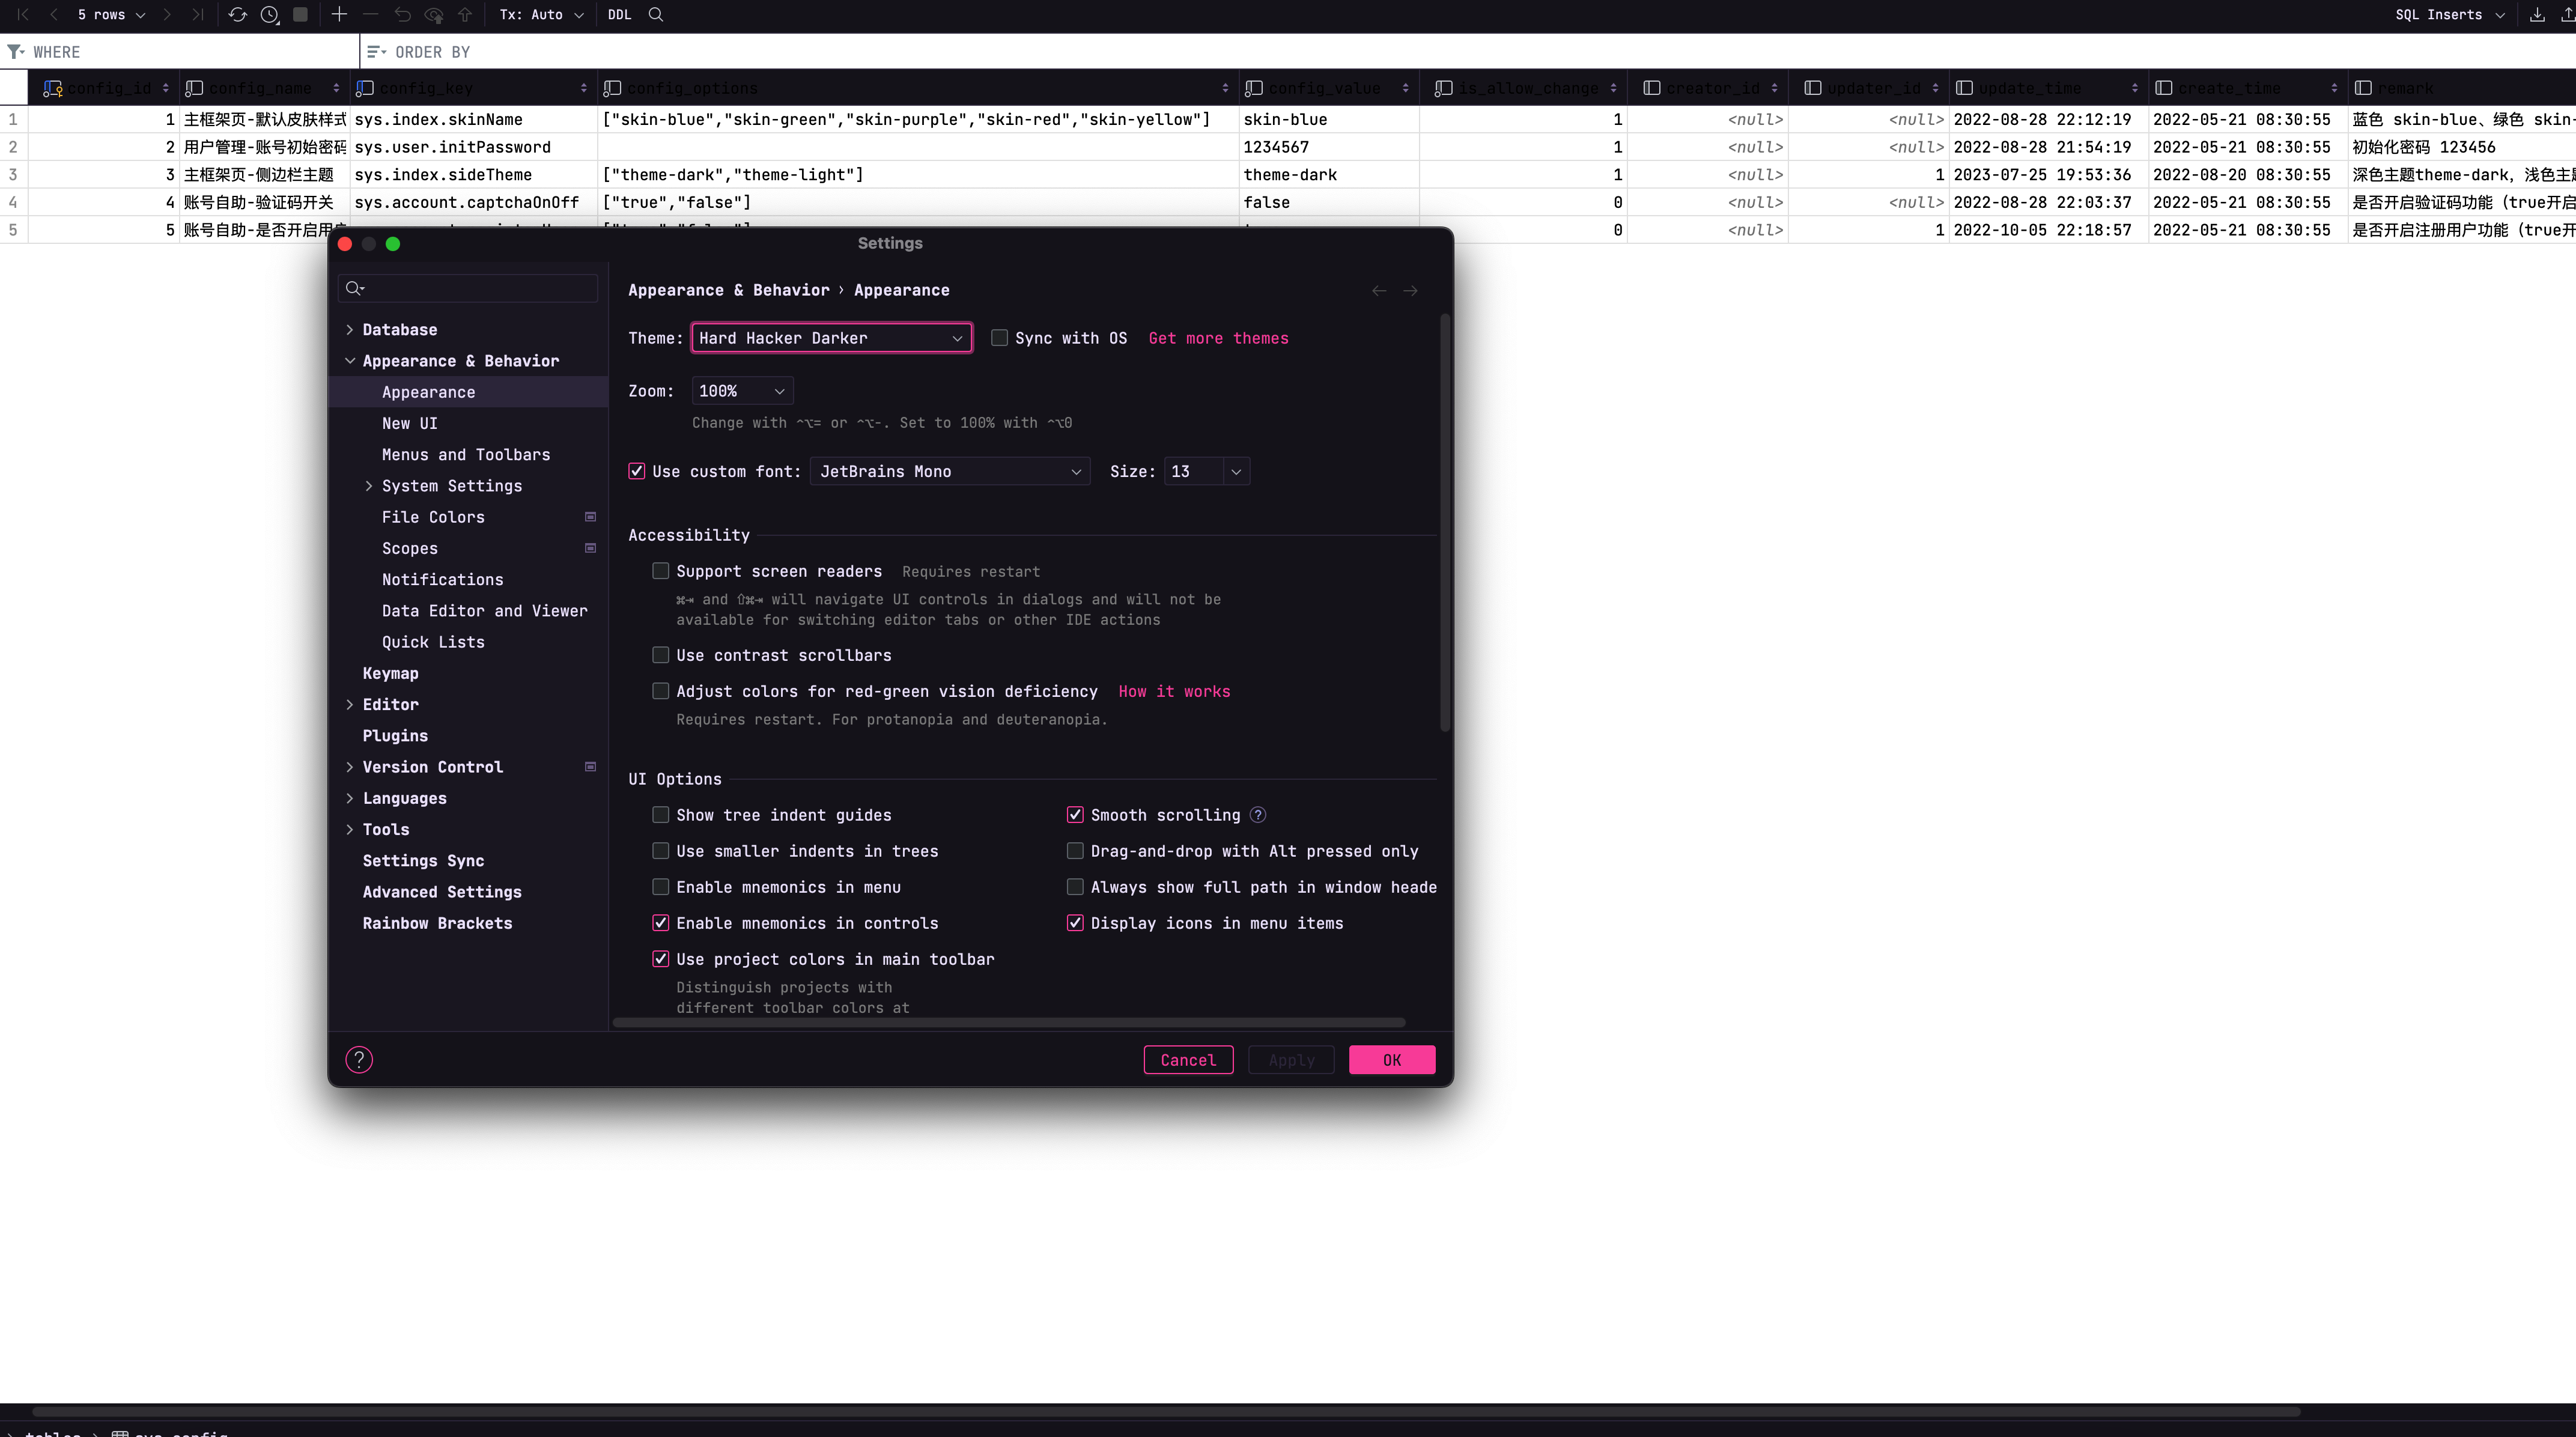The height and width of the screenshot is (1437, 2576).
Task: Select Keymap in the settings sidebar
Action: click(391, 673)
